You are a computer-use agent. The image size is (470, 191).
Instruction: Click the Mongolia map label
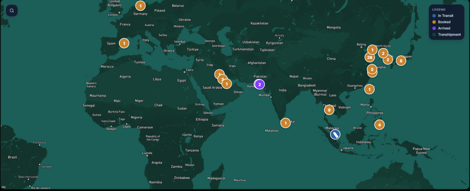point(334,27)
